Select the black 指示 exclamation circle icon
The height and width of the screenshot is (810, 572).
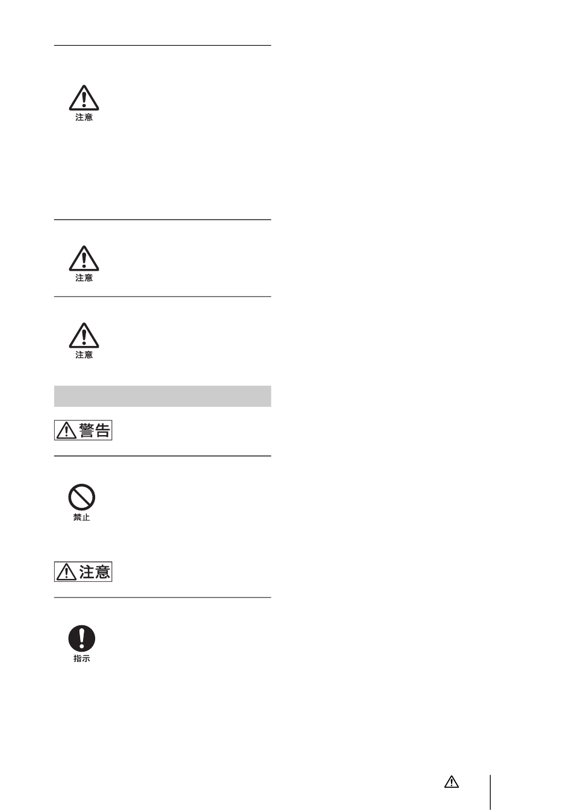pos(81,639)
